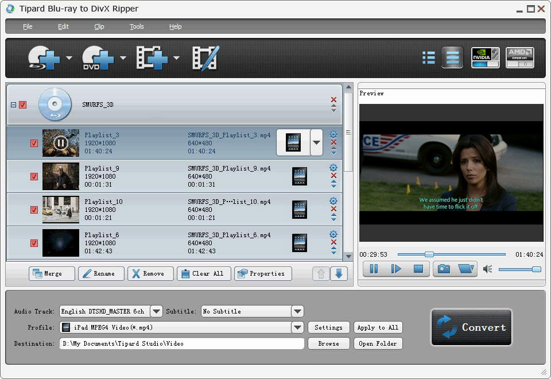551x379 pixels.
Task: Open the Profile dropdown
Action: 297,327
